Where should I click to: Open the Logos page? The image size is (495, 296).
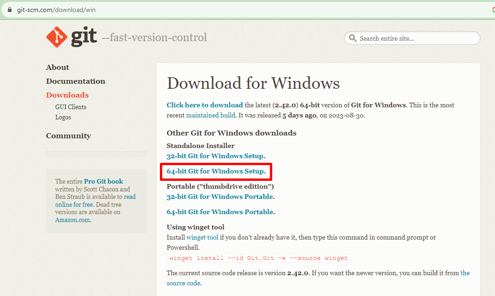[x=63, y=117]
